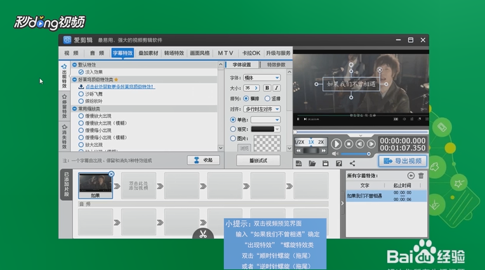This screenshot has height=270, width=485.
Task: Click the share icon
Action: 352,164
